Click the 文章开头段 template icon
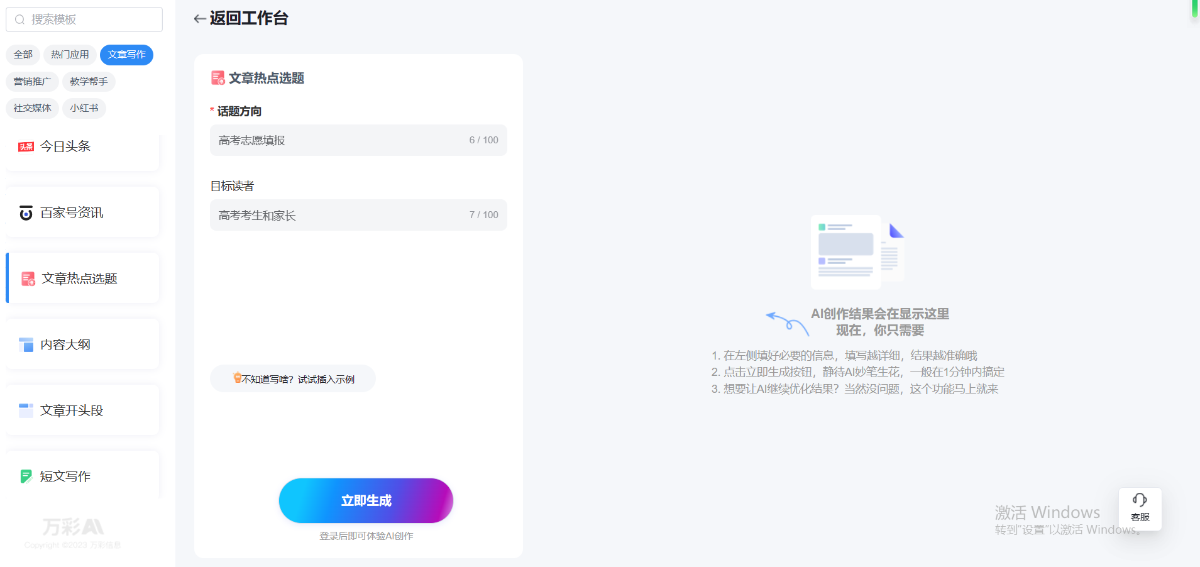The image size is (1200, 567). (26, 410)
